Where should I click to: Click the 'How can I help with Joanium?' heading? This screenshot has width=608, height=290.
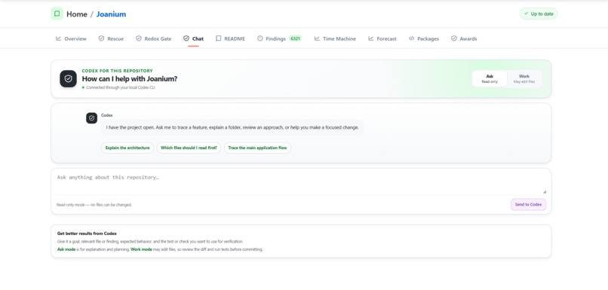[x=130, y=78]
